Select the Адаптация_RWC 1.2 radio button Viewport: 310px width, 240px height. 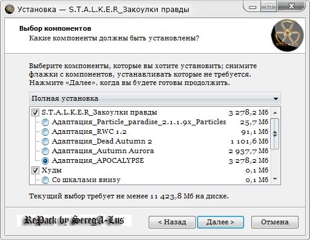pyautogui.click(x=45, y=132)
